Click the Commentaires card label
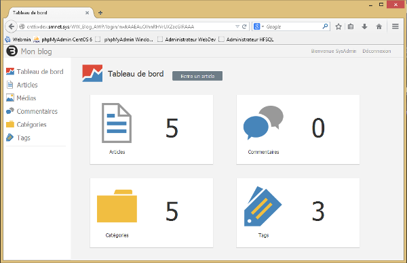 point(263,152)
